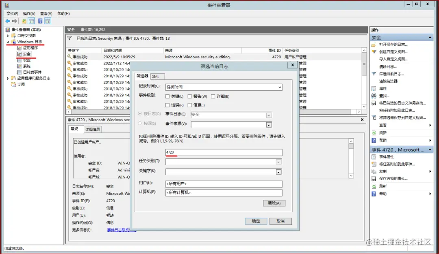Click the 清除(A) button
This screenshot has width=439, height=254.
point(274,203)
